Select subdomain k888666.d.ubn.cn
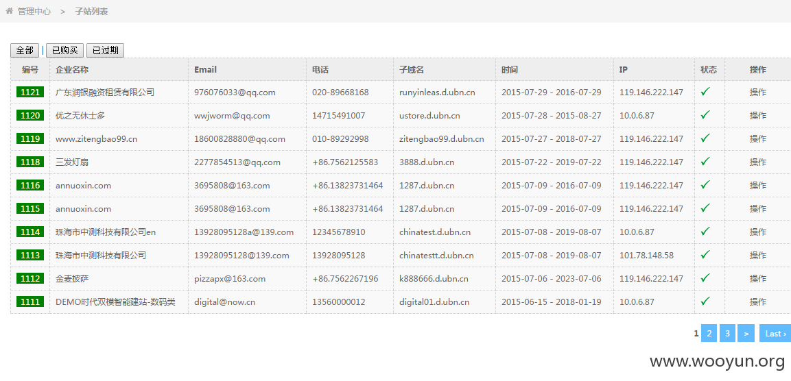This screenshot has height=381, width=791. tap(434, 279)
